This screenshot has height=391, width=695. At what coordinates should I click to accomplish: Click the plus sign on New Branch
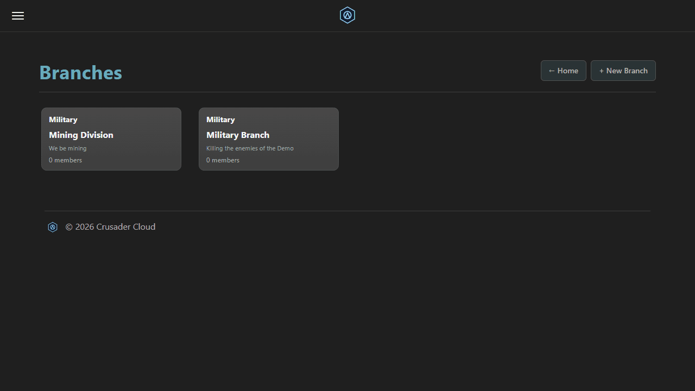tap(601, 71)
